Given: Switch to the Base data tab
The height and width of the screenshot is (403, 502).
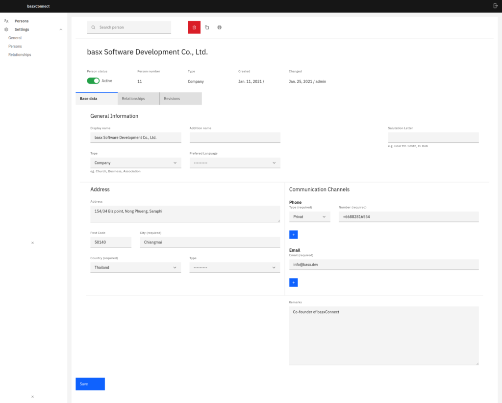Looking at the screenshot, I should click(x=97, y=99).
